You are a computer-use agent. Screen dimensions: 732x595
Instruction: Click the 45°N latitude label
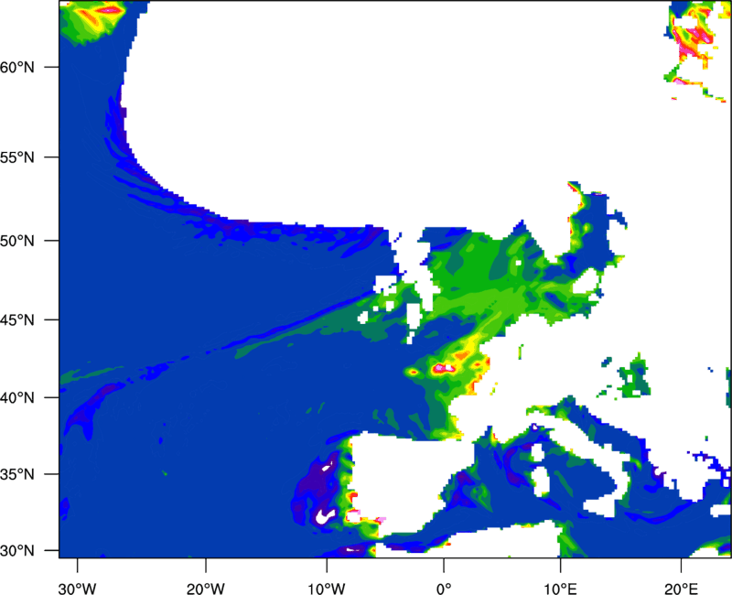pyautogui.click(x=17, y=320)
